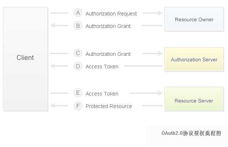This screenshot has width=228, height=147.
Task: Click the circled letter D step icon
Action: [78, 66]
